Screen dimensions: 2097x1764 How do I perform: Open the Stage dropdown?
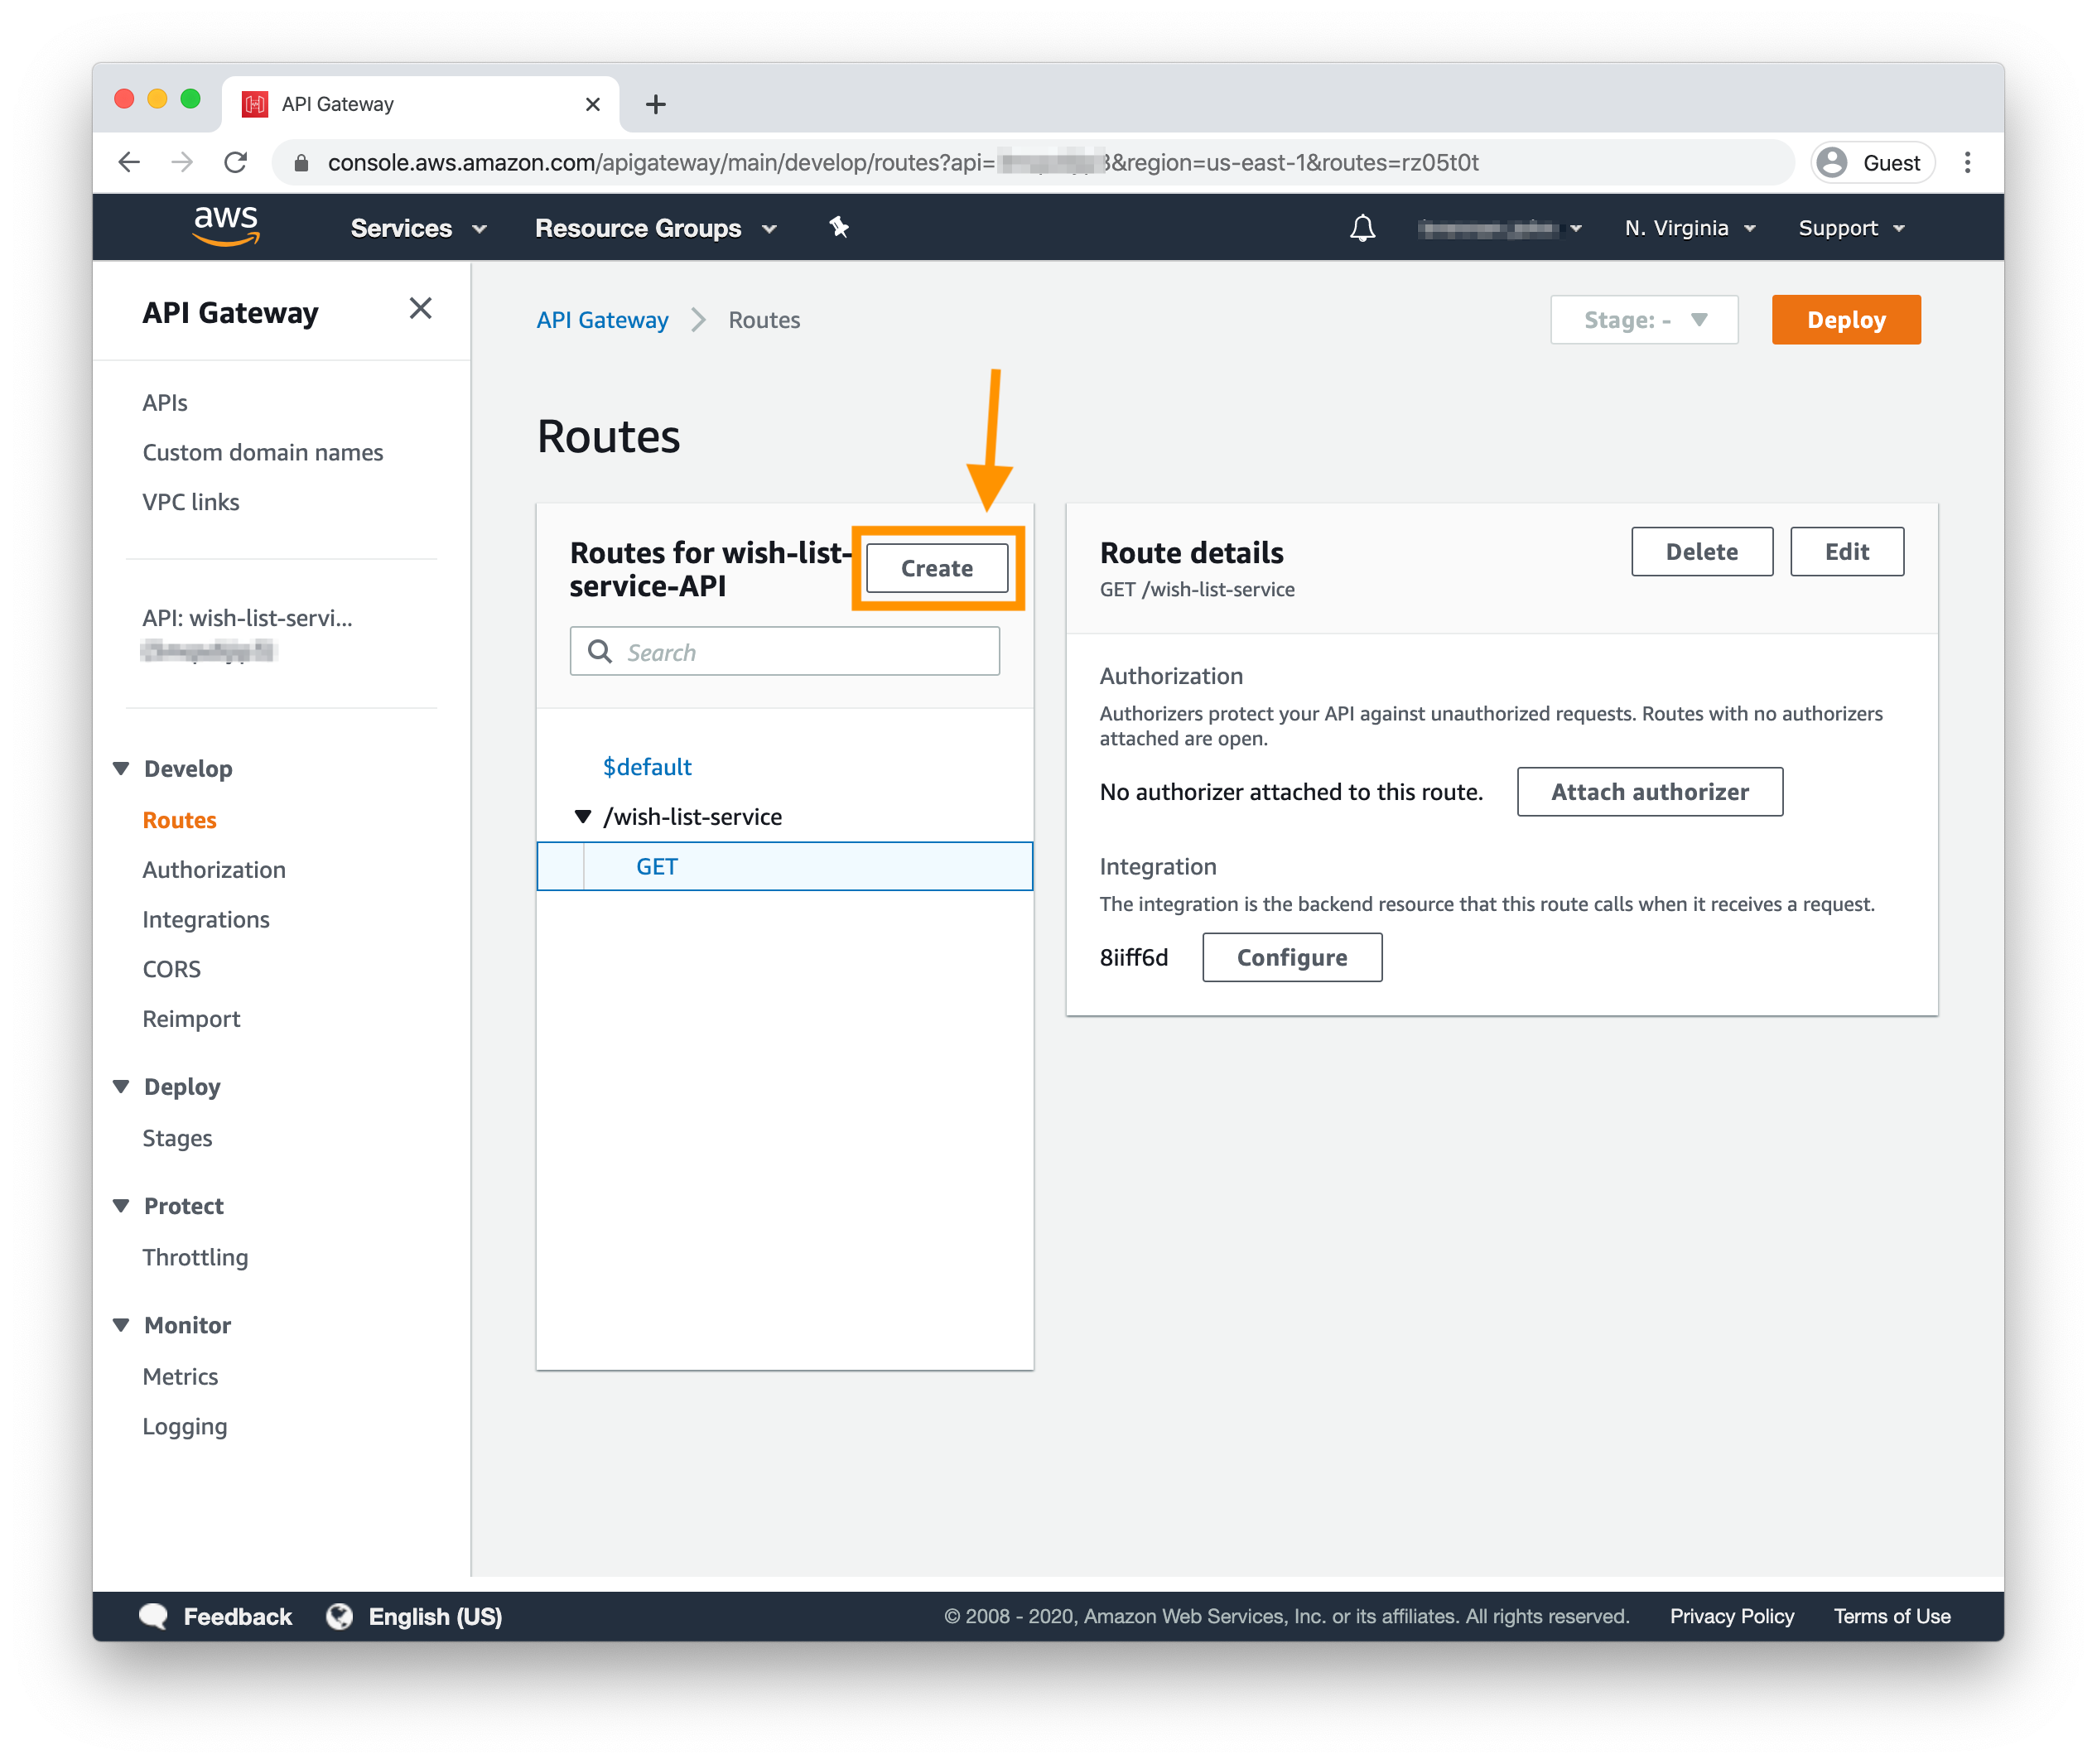(1643, 320)
